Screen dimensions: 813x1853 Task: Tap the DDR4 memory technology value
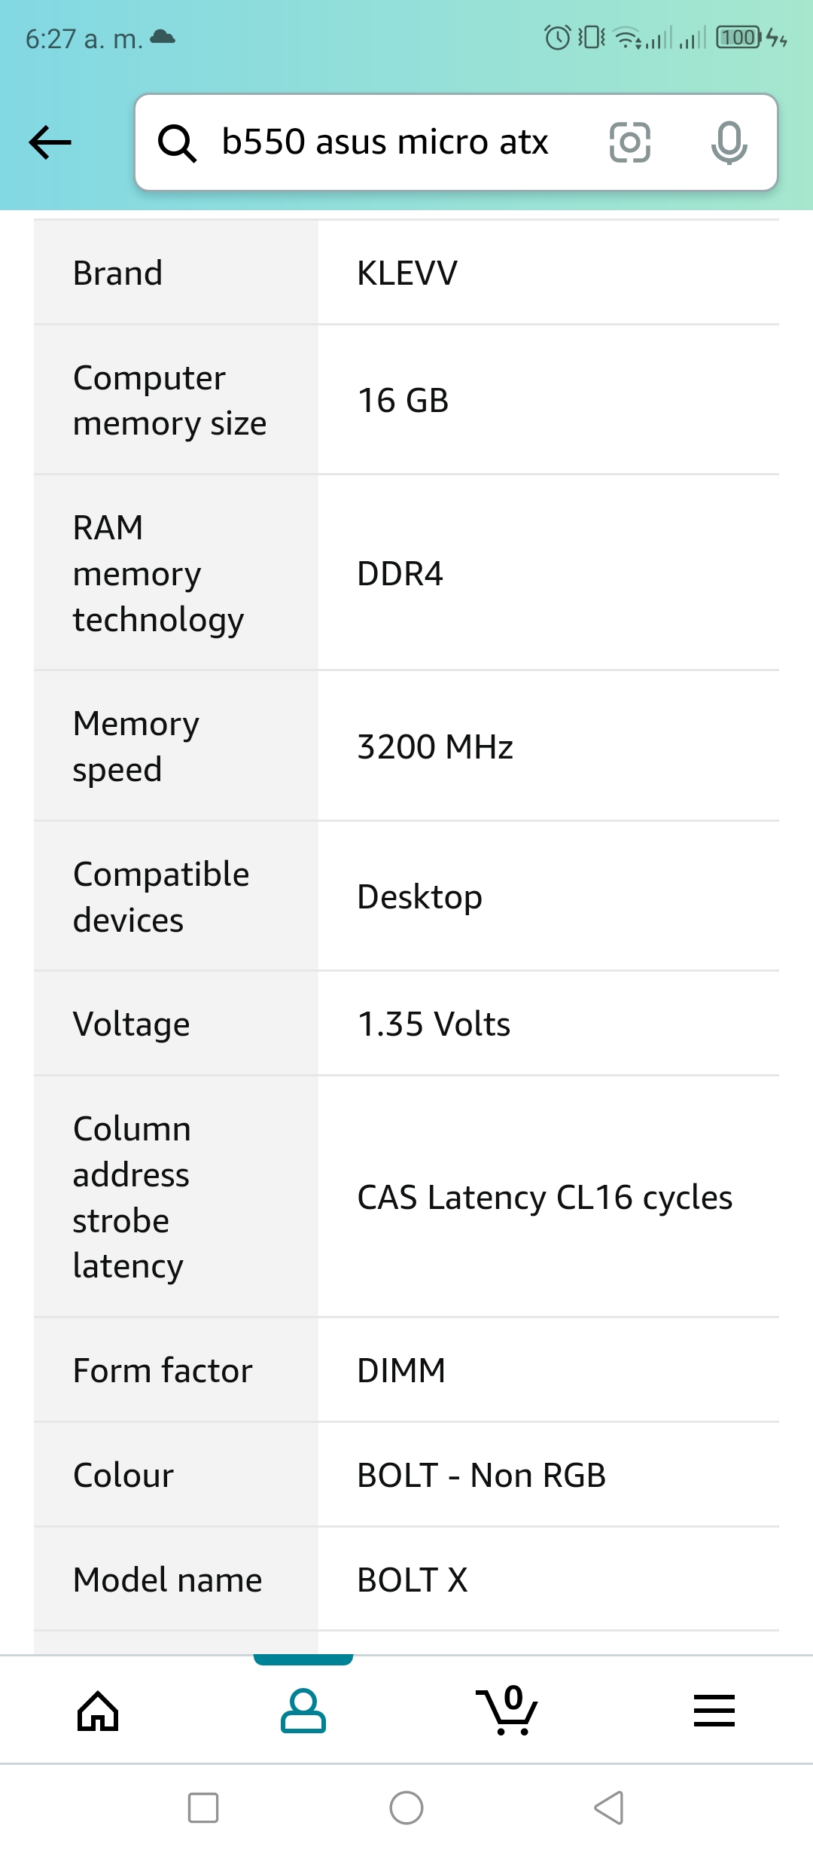coord(400,573)
